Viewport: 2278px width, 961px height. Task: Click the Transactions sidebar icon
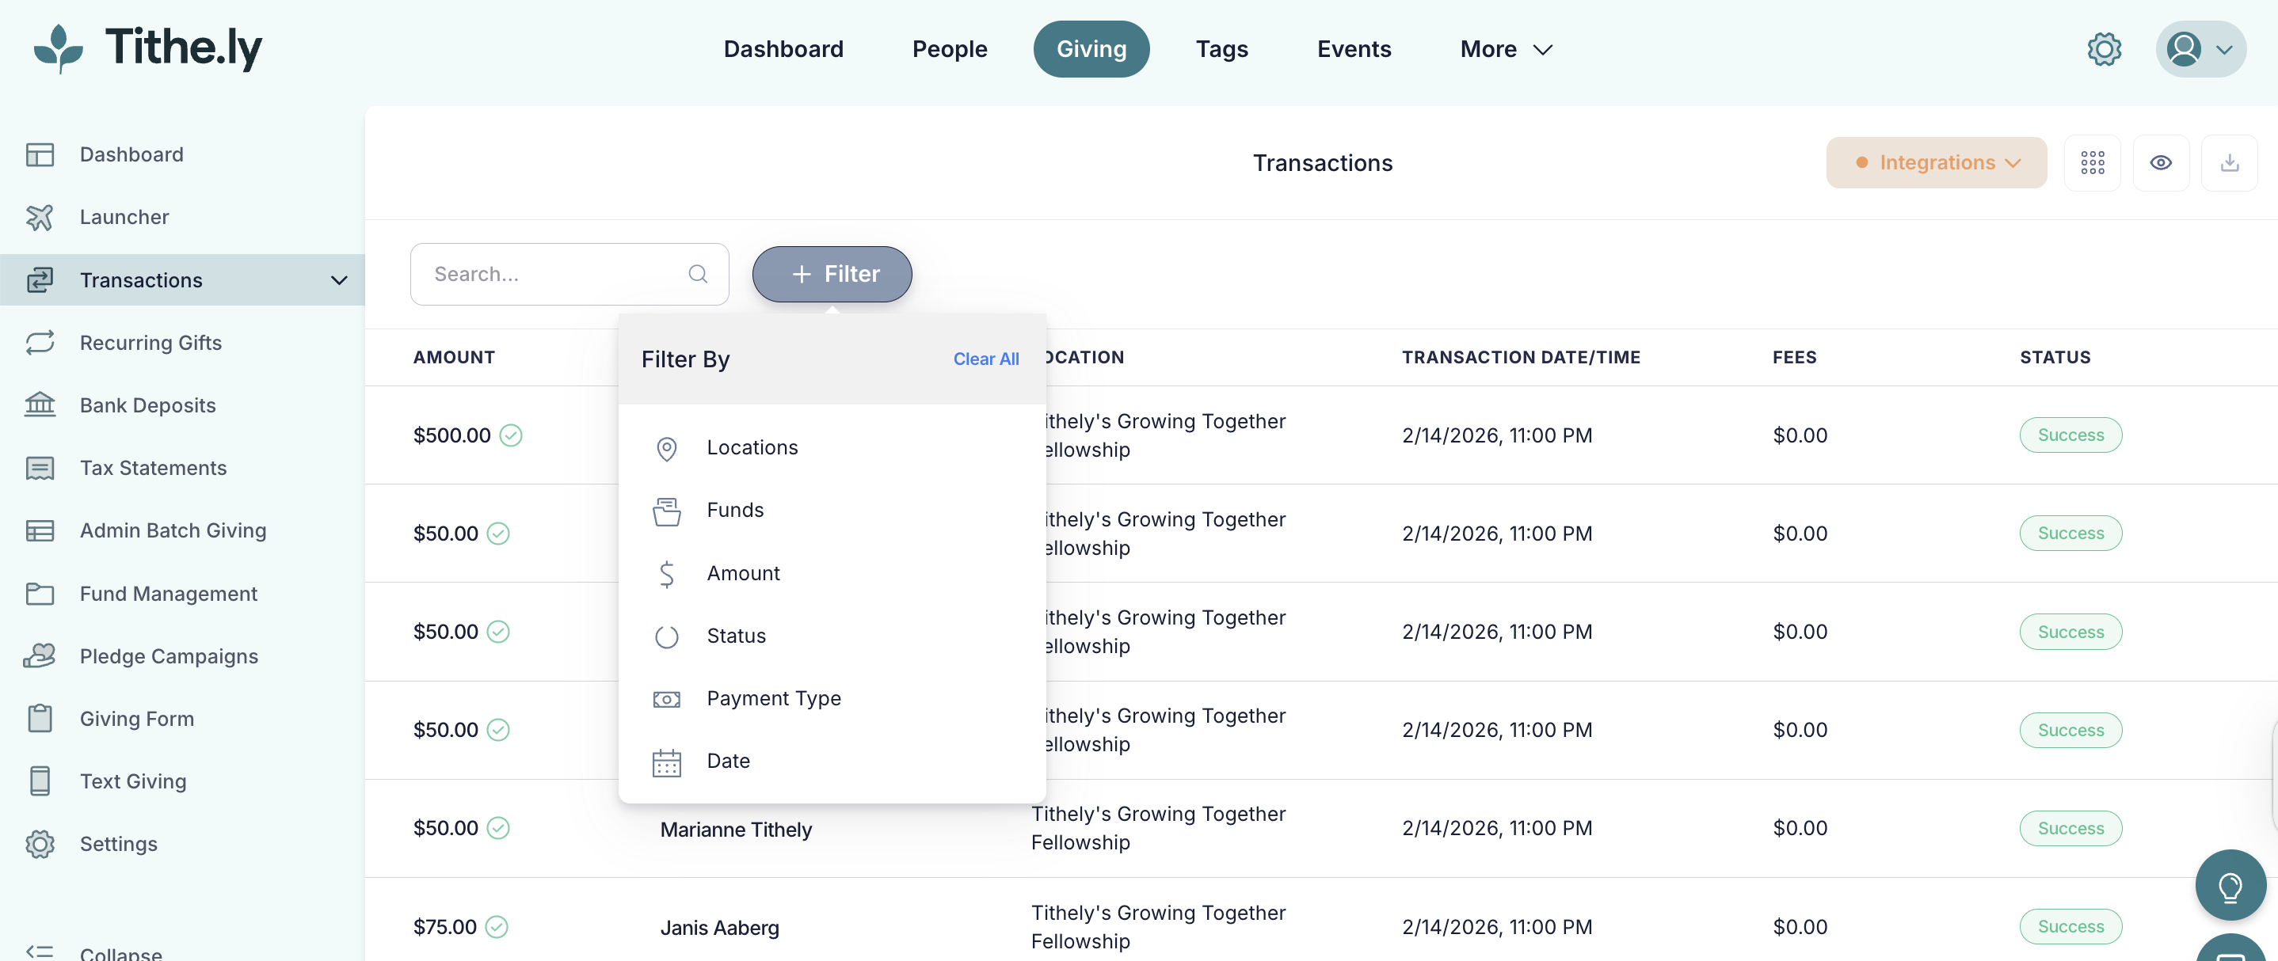point(40,280)
